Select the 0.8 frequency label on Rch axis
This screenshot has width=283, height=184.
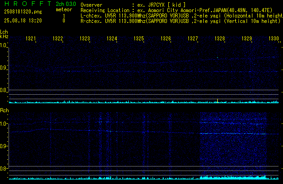pyautogui.click(x=3, y=169)
